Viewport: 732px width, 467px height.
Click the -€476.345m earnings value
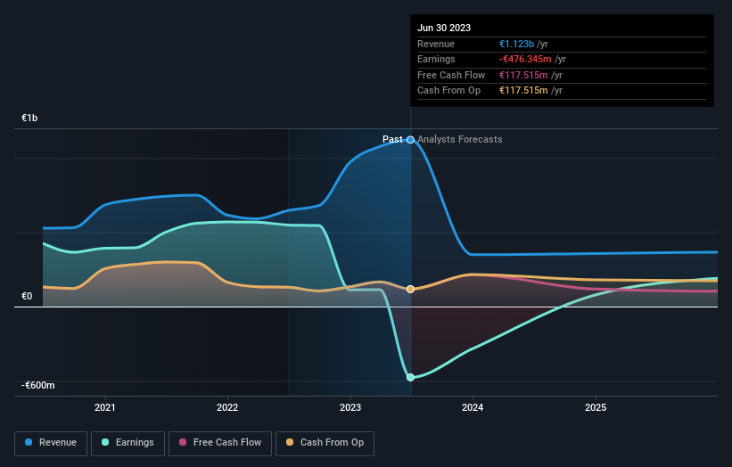pyautogui.click(x=525, y=59)
